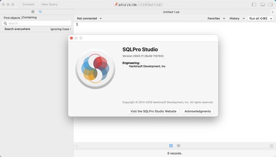The width and height of the screenshot is (276, 157).
Task: Click the SQLPro Studio app logo
Action: pyautogui.click(x=95, y=69)
